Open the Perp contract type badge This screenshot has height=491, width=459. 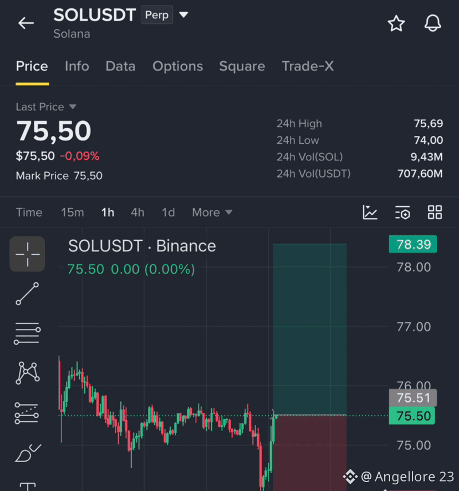(157, 15)
